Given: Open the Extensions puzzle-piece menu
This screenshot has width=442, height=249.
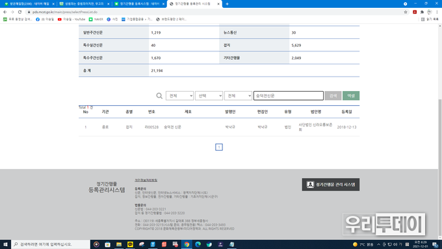Looking at the screenshot, I should (422, 12).
